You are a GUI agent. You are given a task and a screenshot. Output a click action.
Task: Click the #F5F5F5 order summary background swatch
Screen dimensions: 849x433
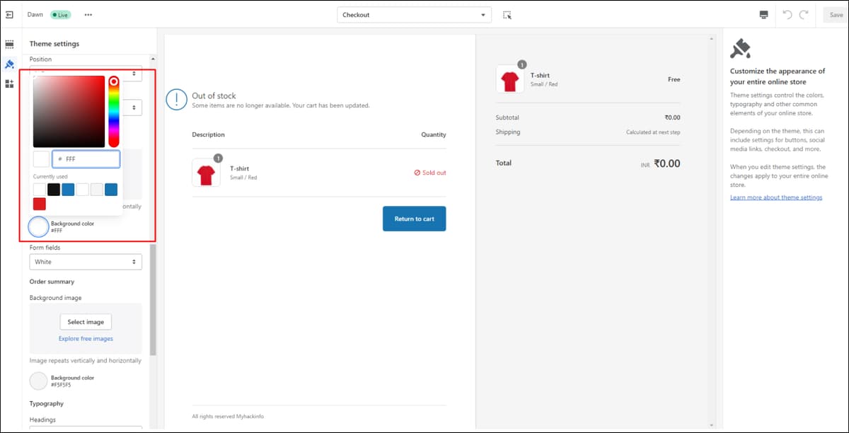[x=38, y=381]
